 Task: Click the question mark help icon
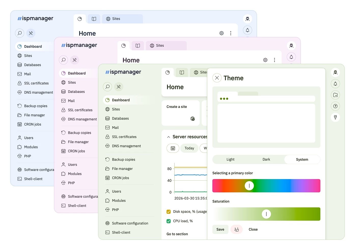[x=335, y=106]
